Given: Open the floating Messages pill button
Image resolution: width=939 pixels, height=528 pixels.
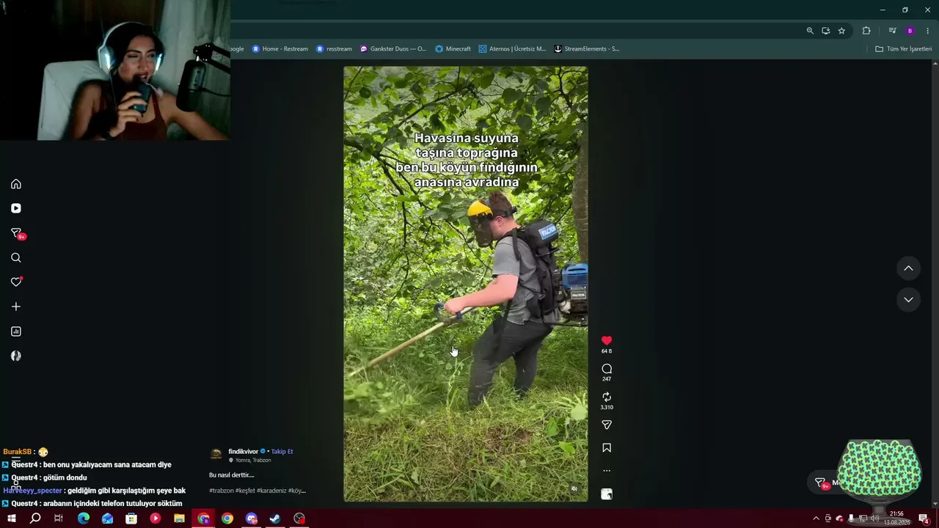Looking at the screenshot, I should point(829,483).
